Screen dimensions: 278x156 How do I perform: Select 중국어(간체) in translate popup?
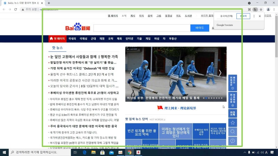click(x=227, y=16)
